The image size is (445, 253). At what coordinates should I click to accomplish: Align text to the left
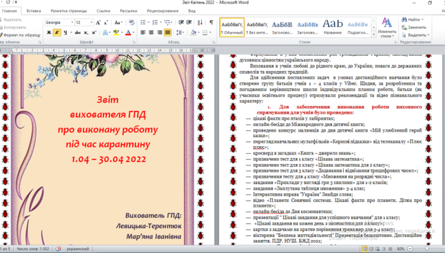tap(143, 32)
